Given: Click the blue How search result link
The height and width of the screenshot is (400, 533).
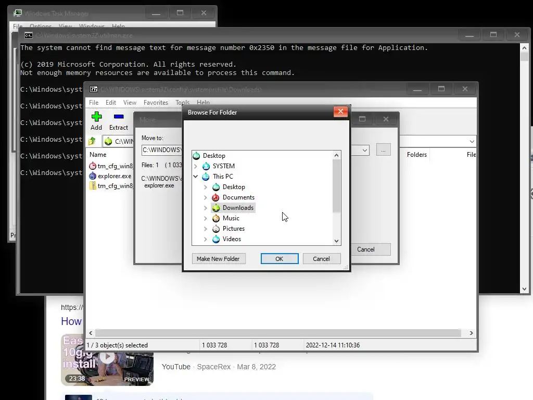Looking at the screenshot, I should pos(71,321).
